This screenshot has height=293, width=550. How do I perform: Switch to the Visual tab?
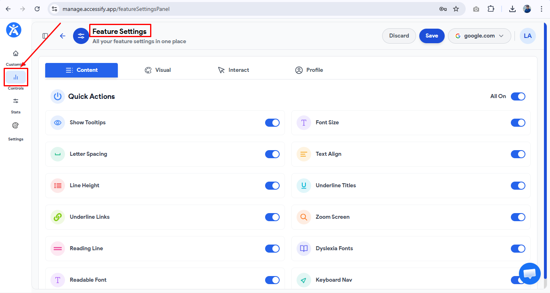[158, 70]
